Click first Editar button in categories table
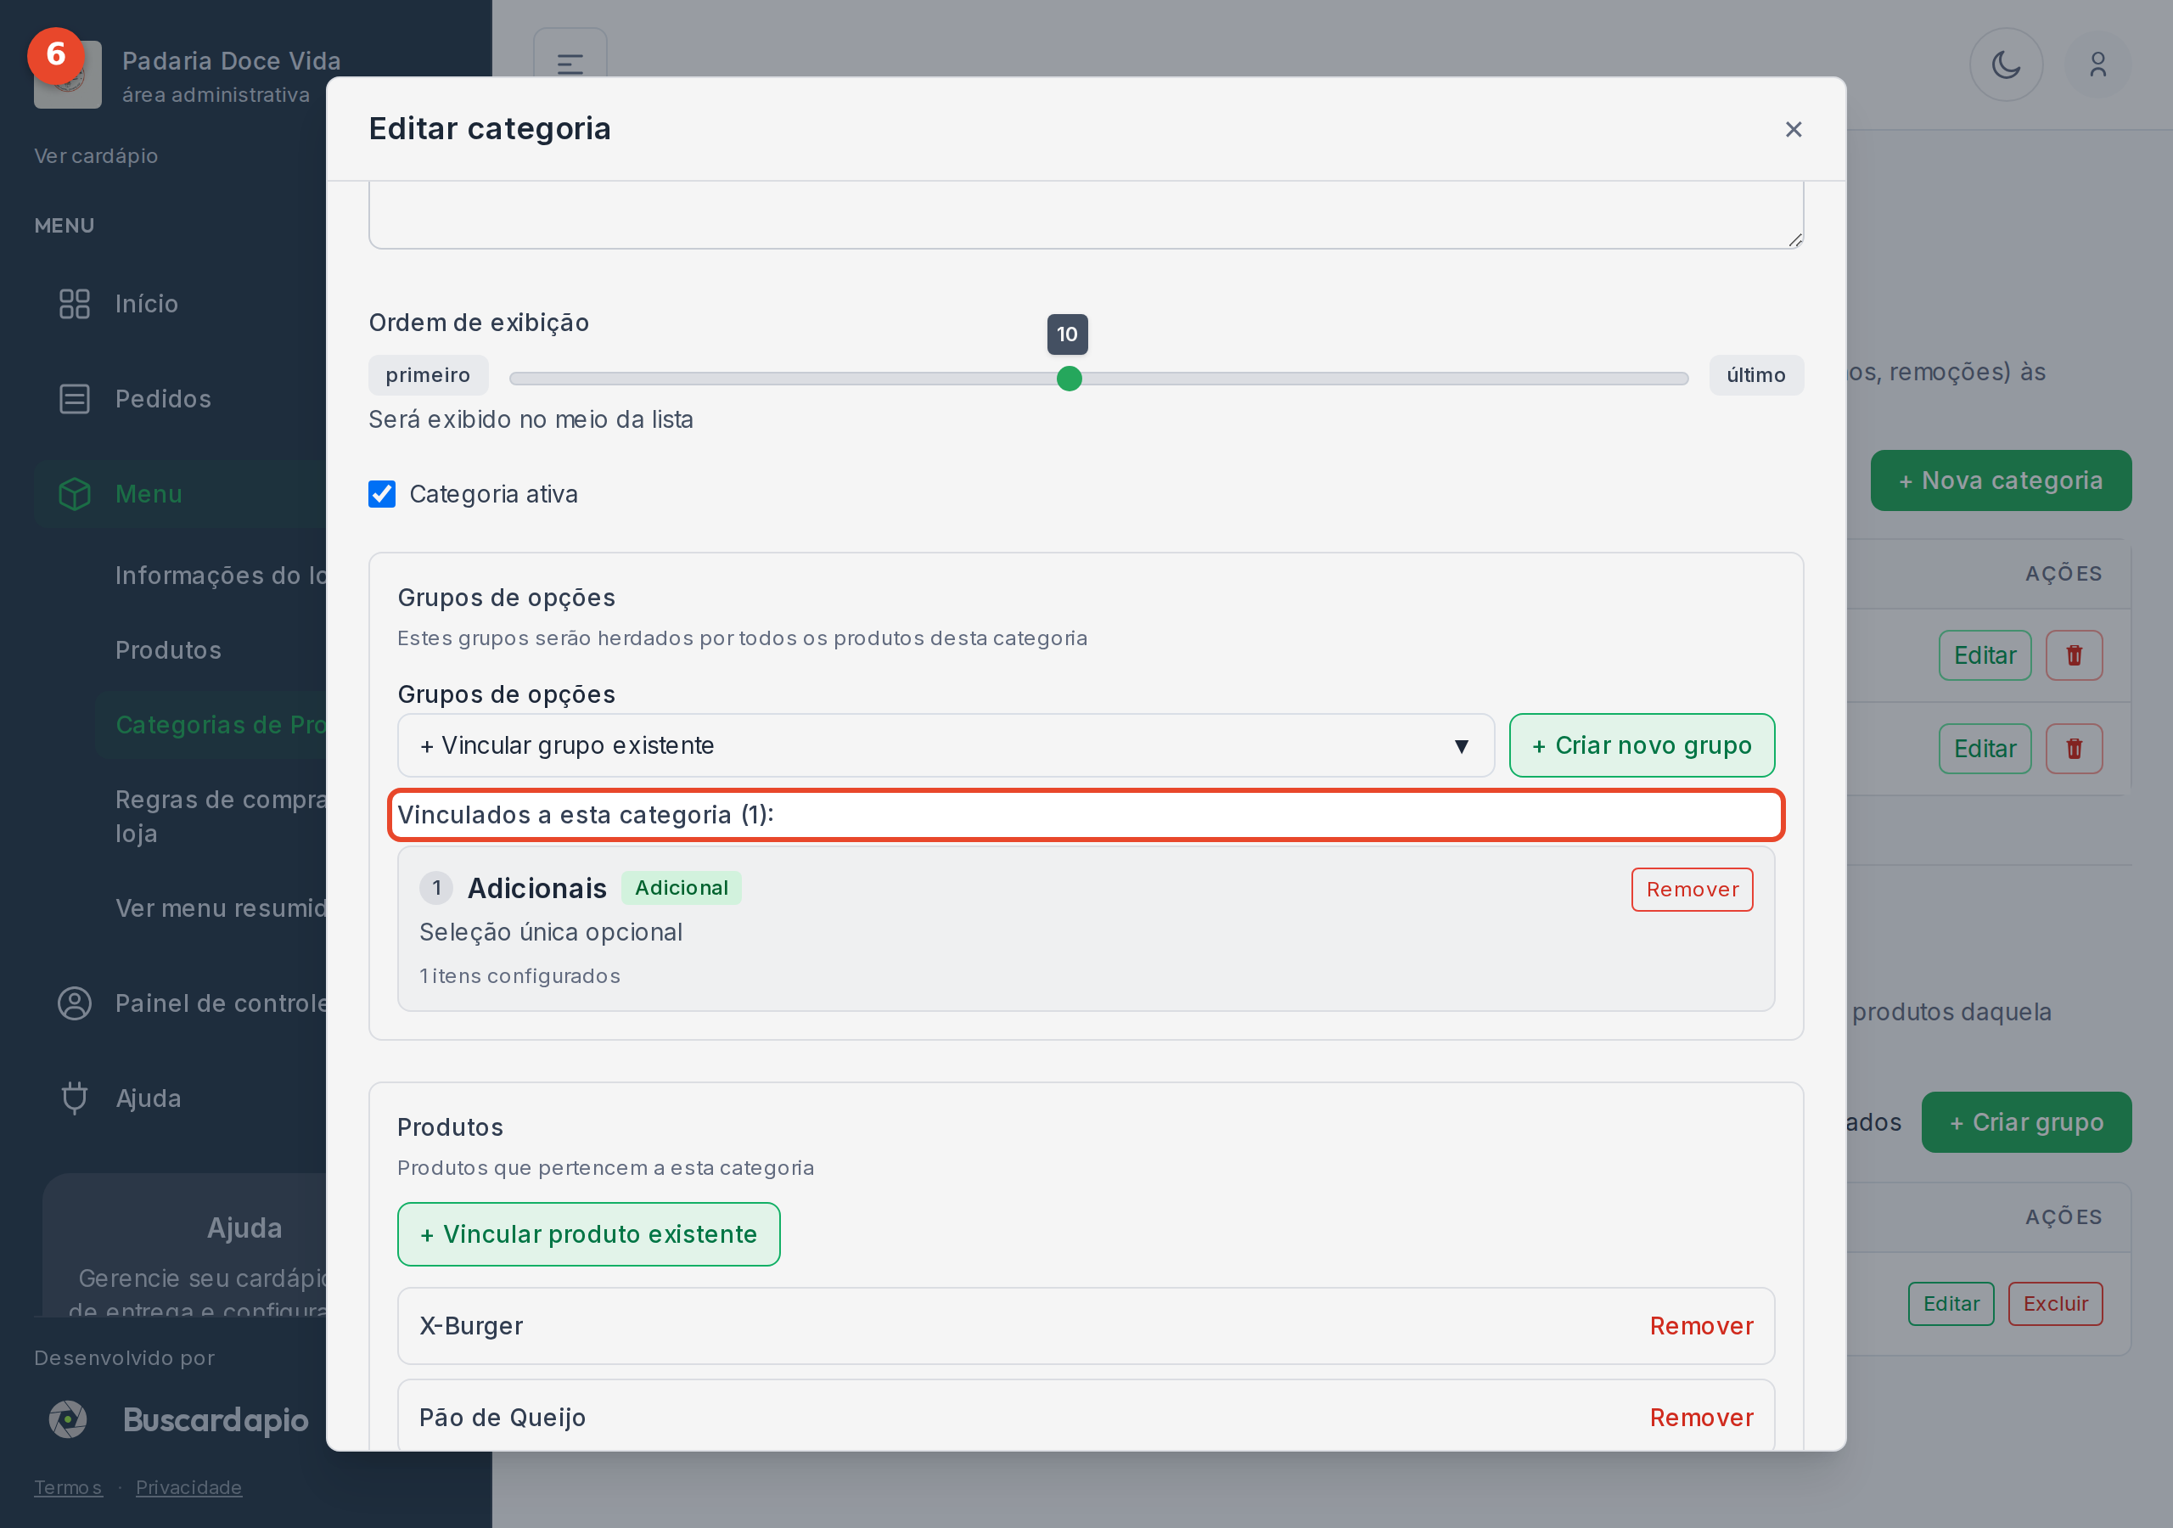Viewport: 2173px width, 1528px height. pos(1985,655)
